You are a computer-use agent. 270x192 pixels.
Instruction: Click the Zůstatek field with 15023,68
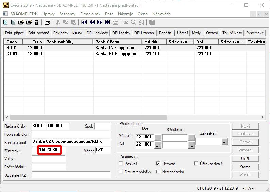click(x=49, y=150)
